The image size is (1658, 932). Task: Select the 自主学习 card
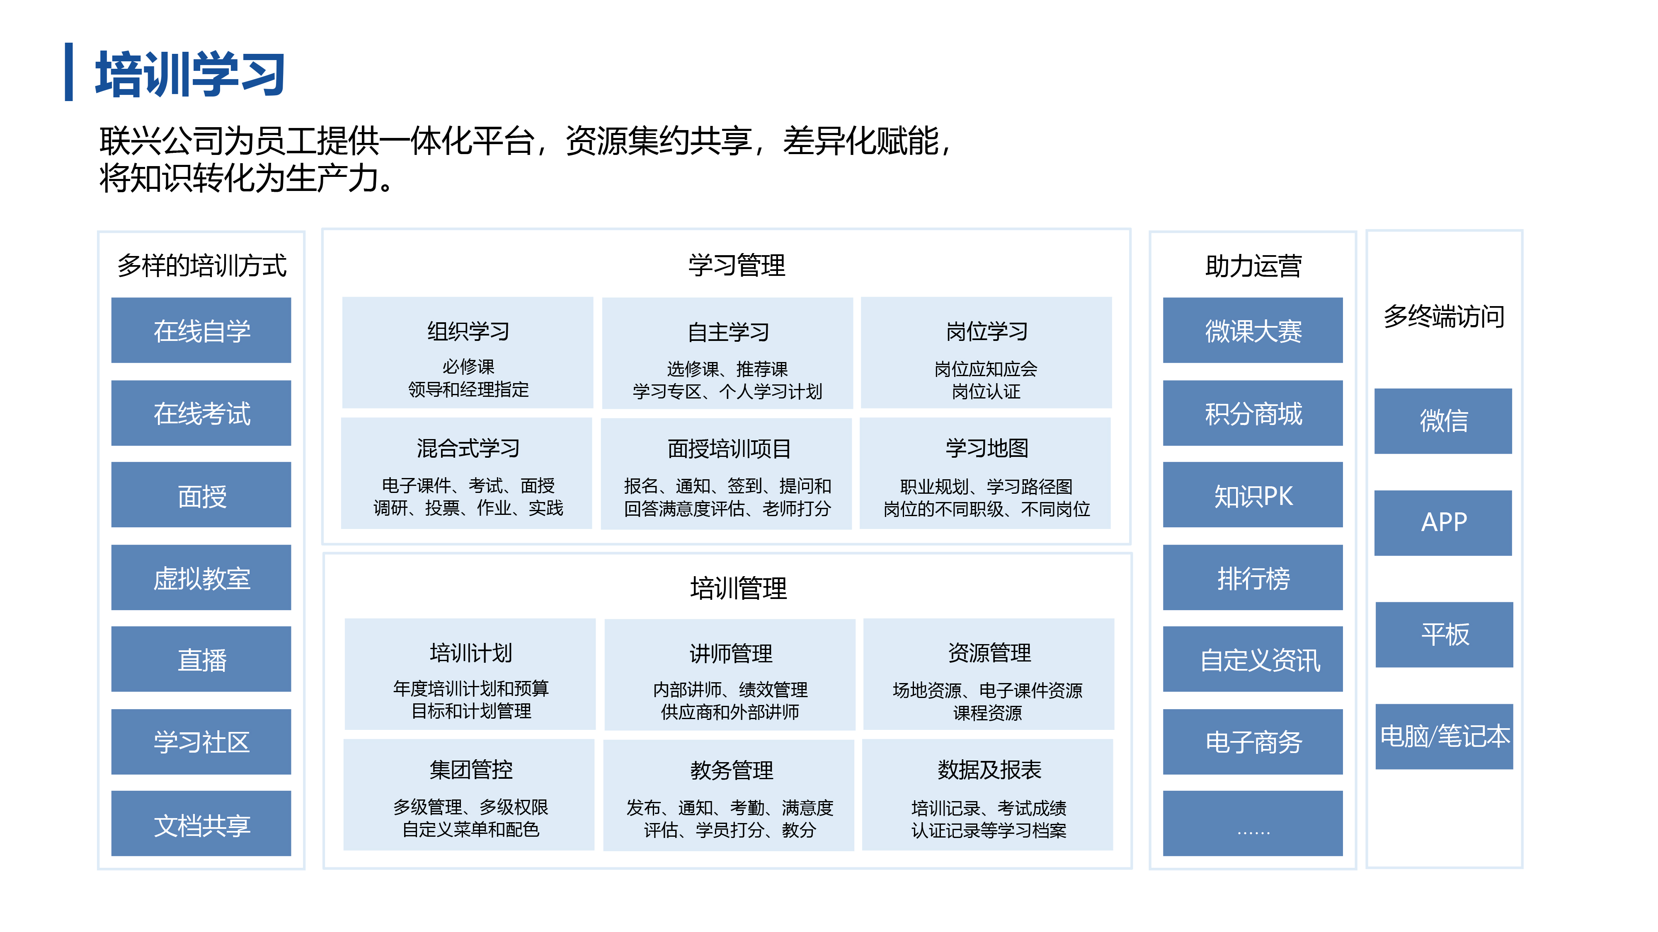(x=727, y=353)
